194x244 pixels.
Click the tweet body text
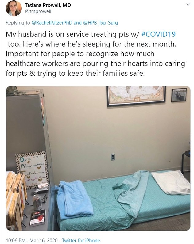(95, 54)
